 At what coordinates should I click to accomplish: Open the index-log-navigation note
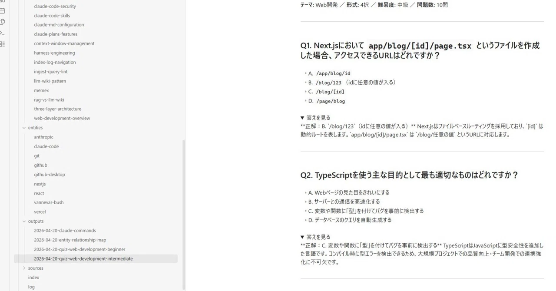tap(55, 62)
